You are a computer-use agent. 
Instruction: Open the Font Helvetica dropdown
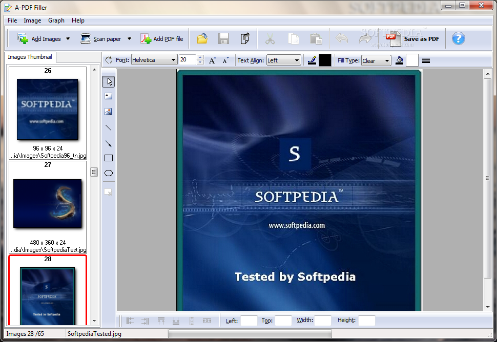[154, 60]
